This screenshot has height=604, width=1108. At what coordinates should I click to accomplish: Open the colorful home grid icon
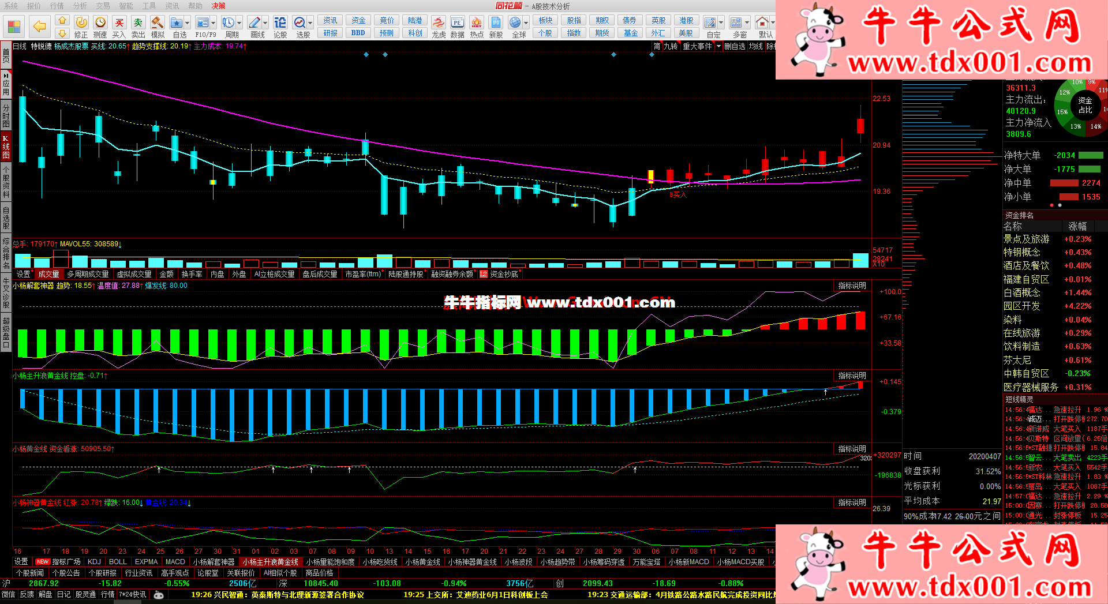14,27
